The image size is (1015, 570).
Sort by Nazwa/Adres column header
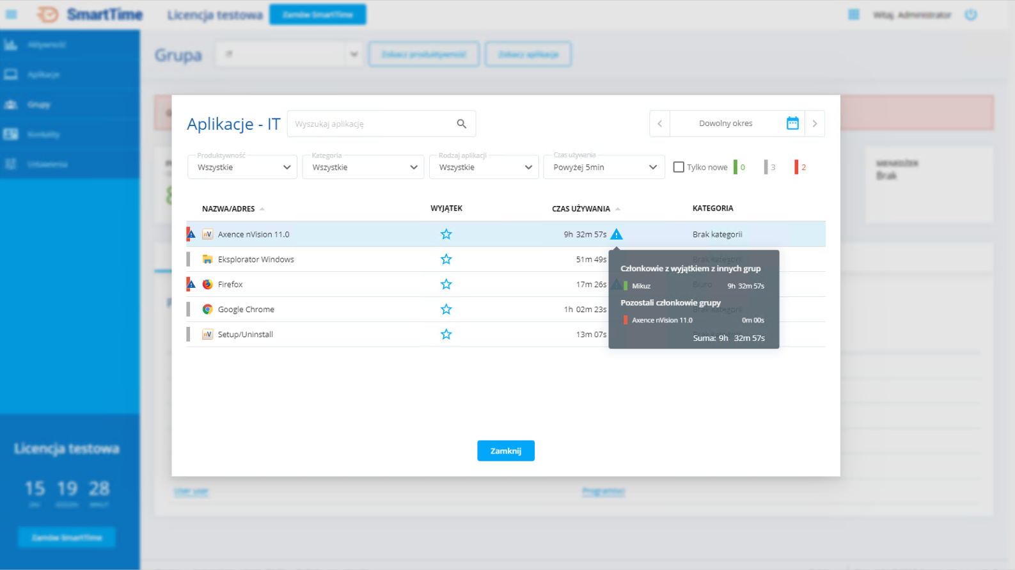click(x=228, y=209)
